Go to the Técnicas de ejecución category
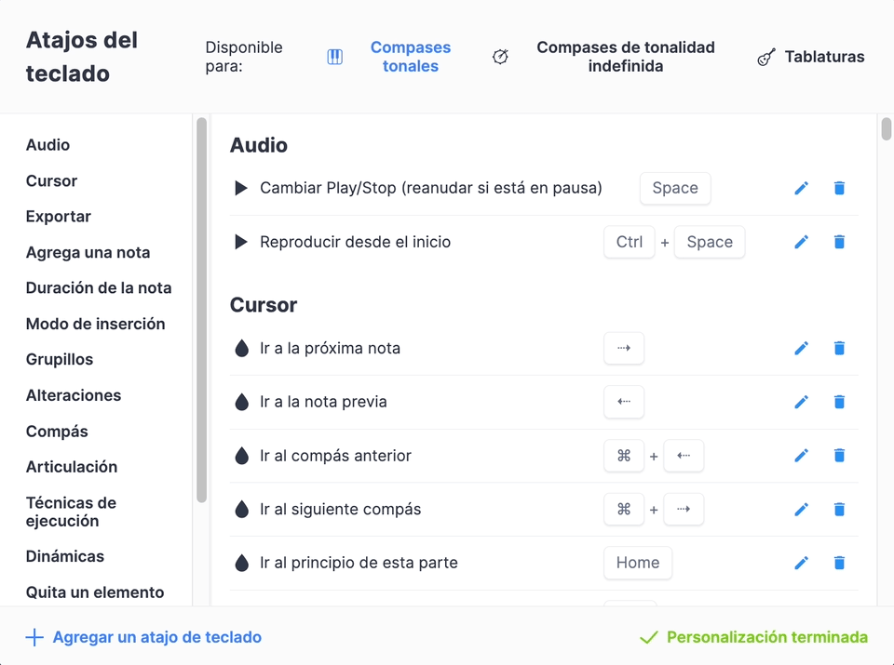Screen dimensions: 894x665 [72, 512]
